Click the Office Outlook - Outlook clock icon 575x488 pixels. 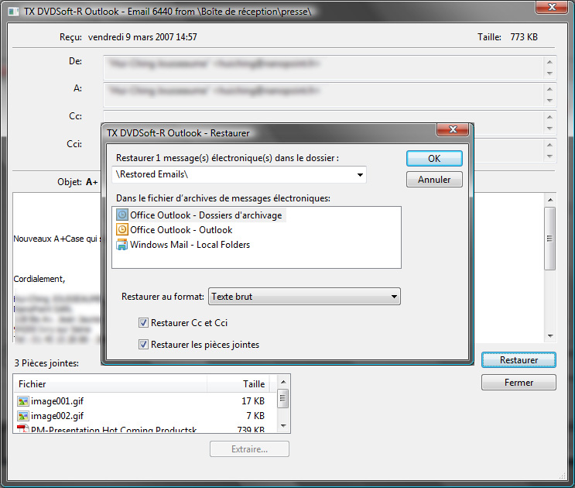pos(122,230)
